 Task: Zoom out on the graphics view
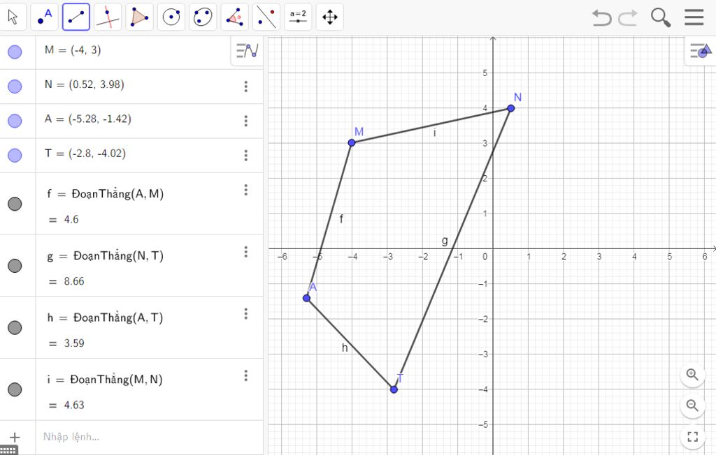(x=692, y=405)
